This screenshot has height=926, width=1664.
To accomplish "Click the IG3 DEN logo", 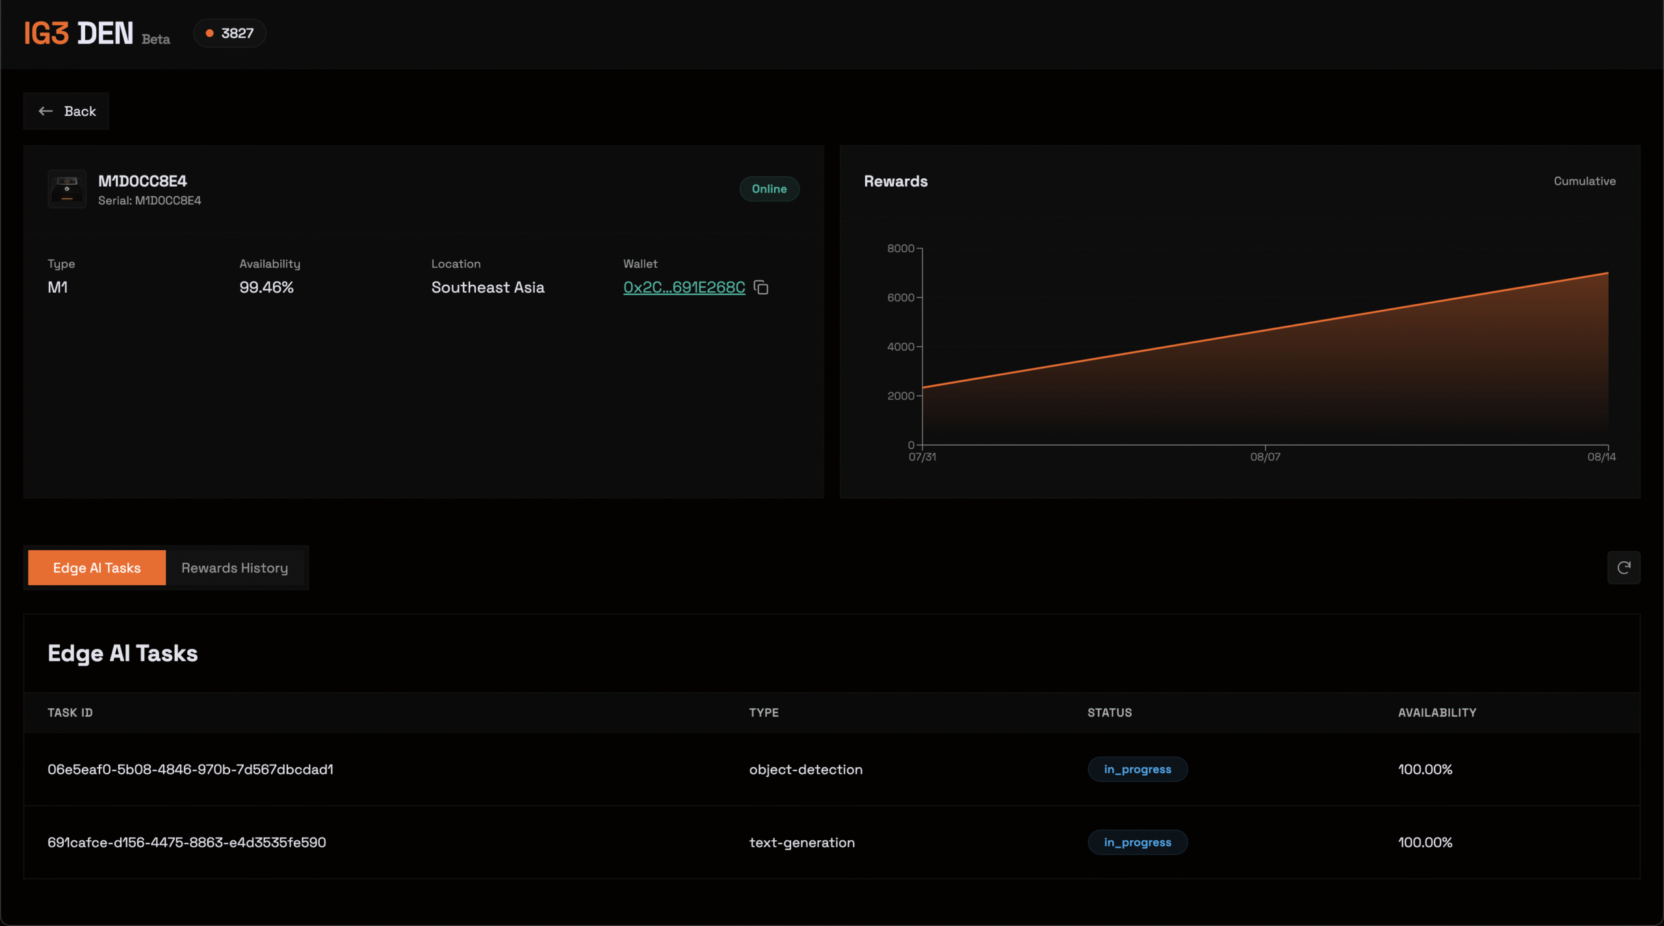I will tap(79, 33).
